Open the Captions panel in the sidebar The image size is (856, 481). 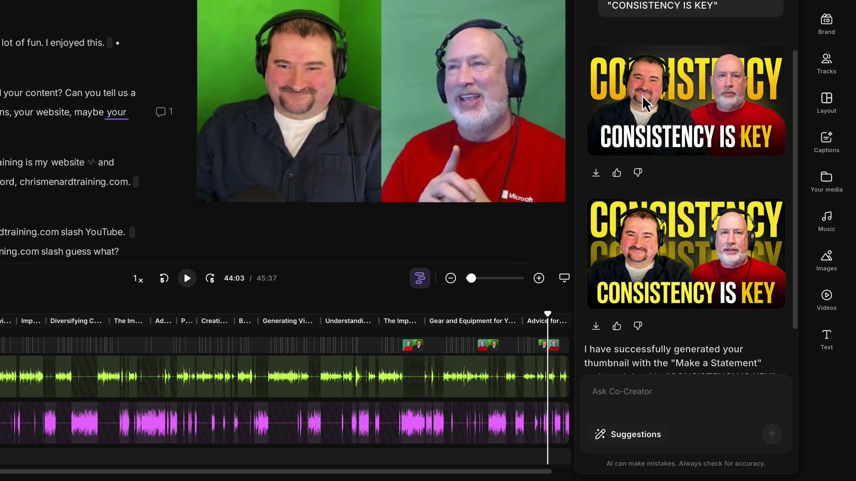coord(826,142)
